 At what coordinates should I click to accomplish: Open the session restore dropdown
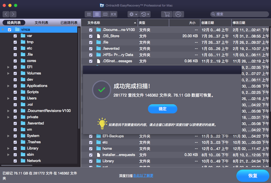pyautogui.click(x=145, y=14)
